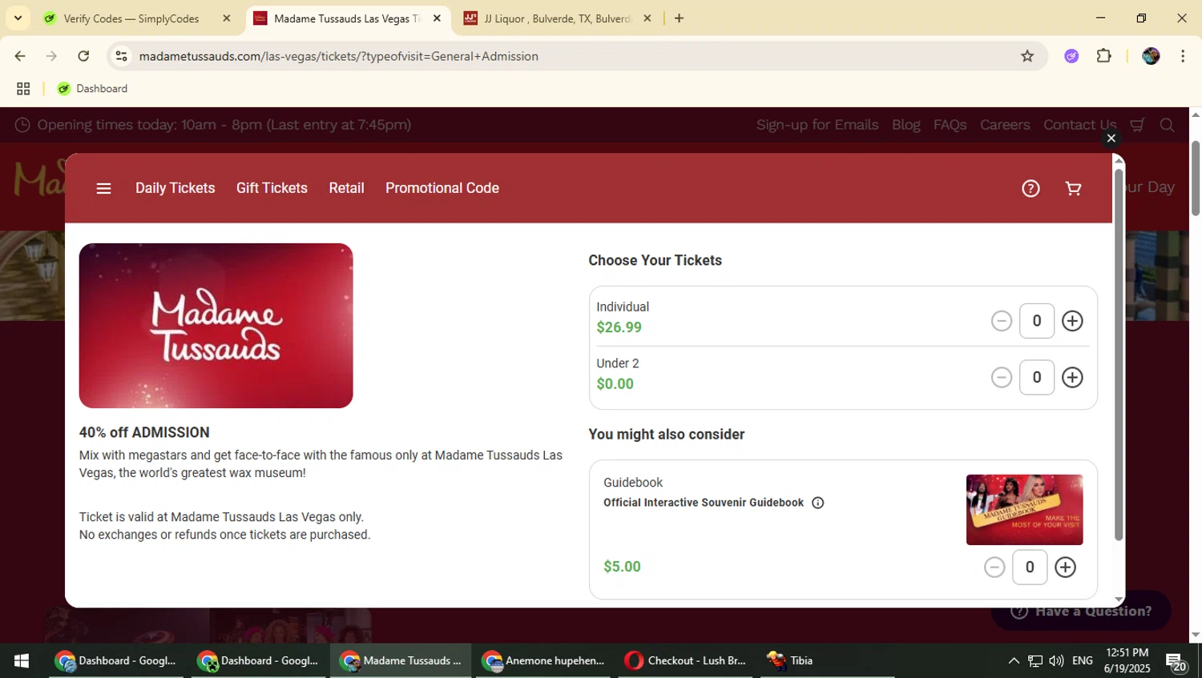Click the Guidebook quantity input field
The width and height of the screenshot is (1202, 678).
[x=1030, y=567]
